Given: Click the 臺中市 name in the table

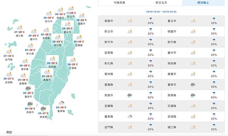Looking at the screenshot, I should 172,53.
